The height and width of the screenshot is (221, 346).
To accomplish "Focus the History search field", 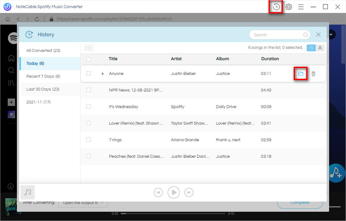I will click(279, 35).
